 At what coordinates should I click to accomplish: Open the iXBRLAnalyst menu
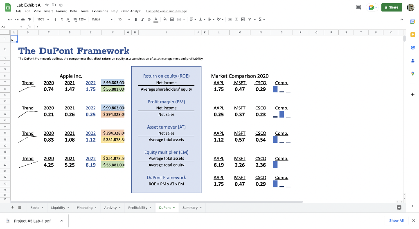pyautogui.click(x=131, y=11)
